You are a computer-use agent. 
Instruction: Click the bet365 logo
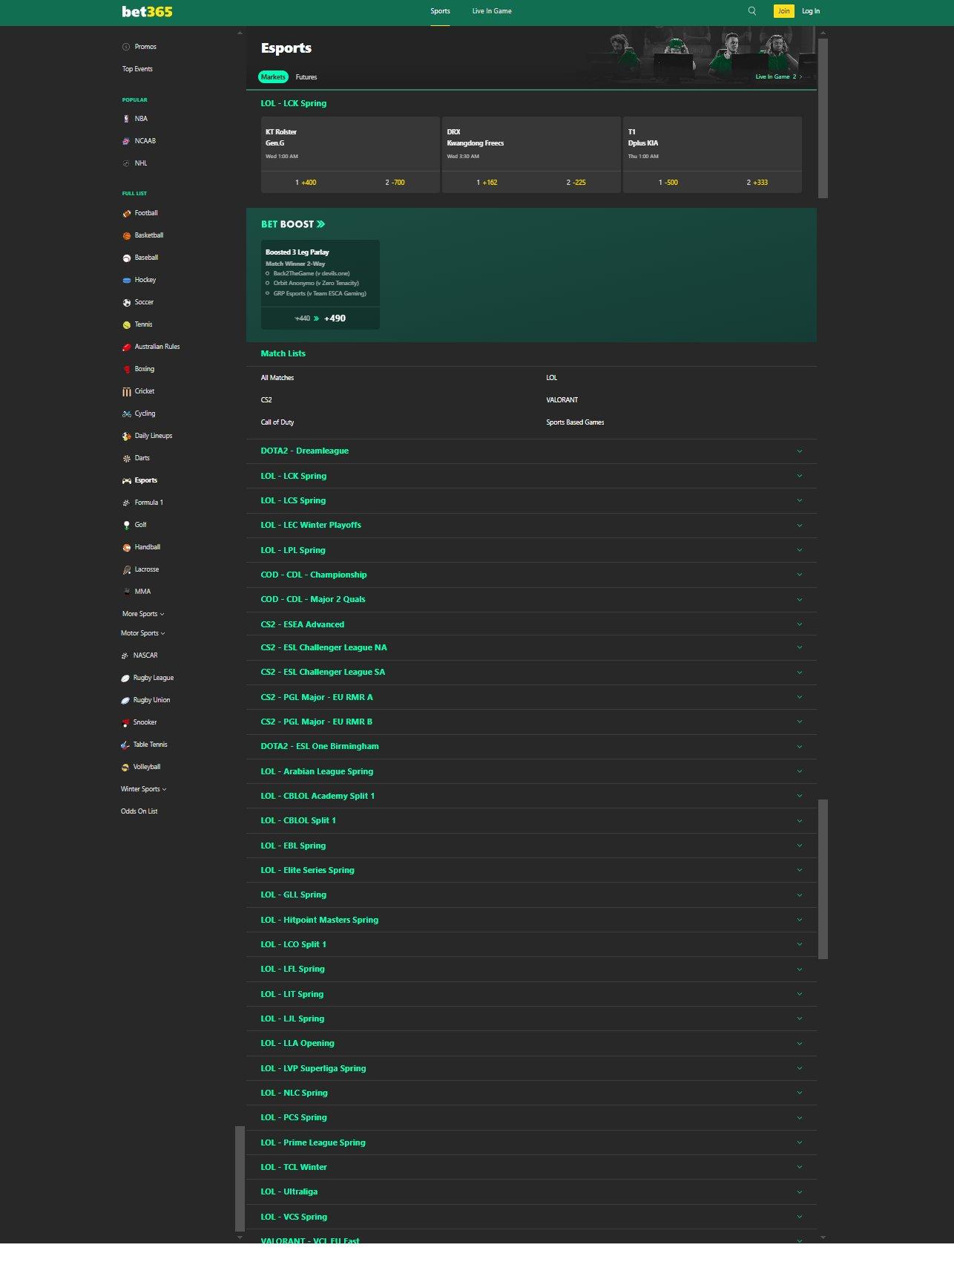[147, 11]
